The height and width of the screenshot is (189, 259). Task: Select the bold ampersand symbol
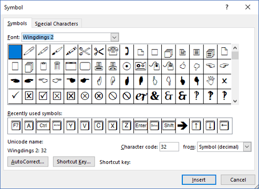(x=154, y=96)
